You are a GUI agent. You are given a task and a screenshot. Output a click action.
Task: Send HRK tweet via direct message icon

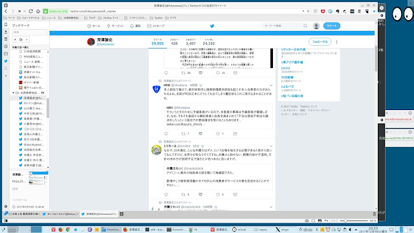tap(235, 134)
